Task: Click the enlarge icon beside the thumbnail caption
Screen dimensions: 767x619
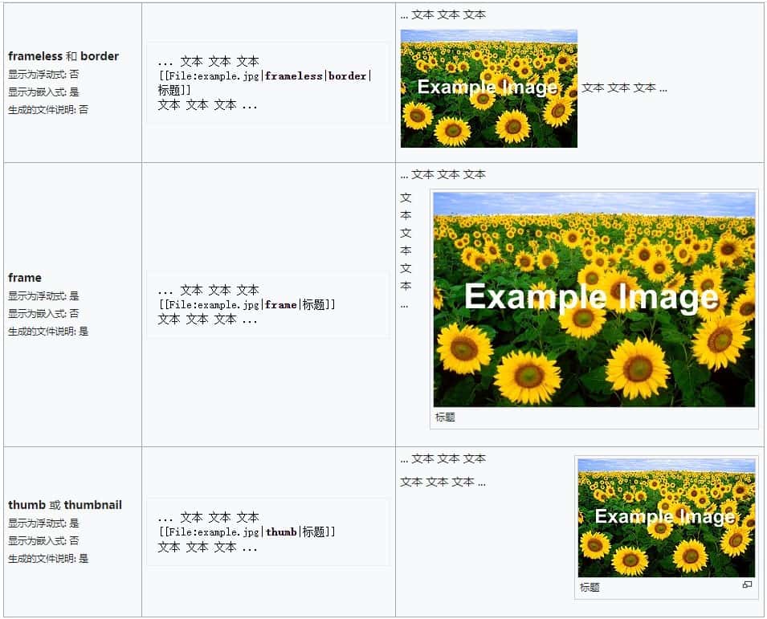Action: (x=747, y=585)
